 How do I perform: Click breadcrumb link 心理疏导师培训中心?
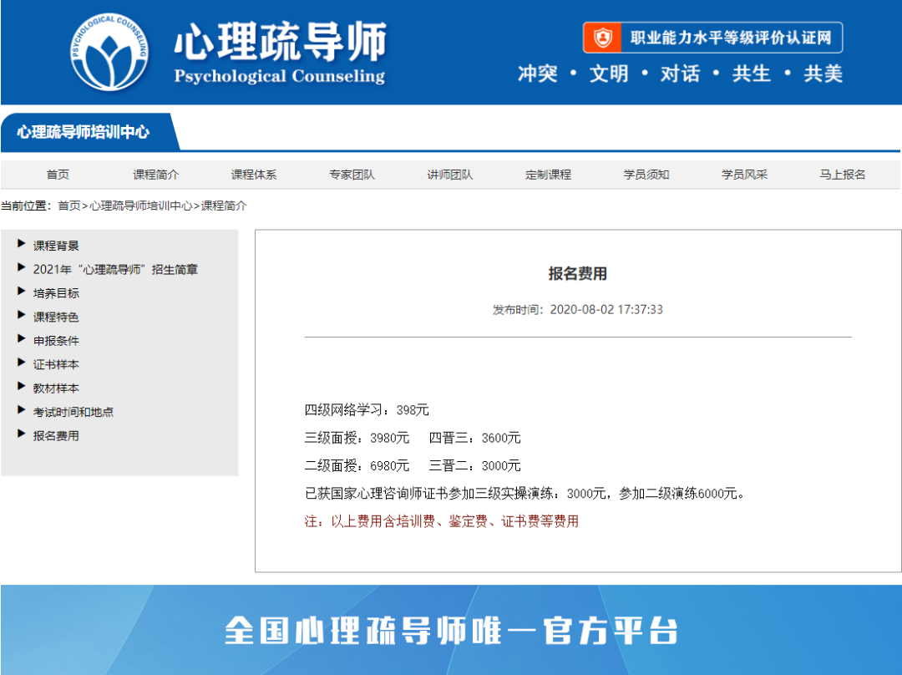(141, 206)
